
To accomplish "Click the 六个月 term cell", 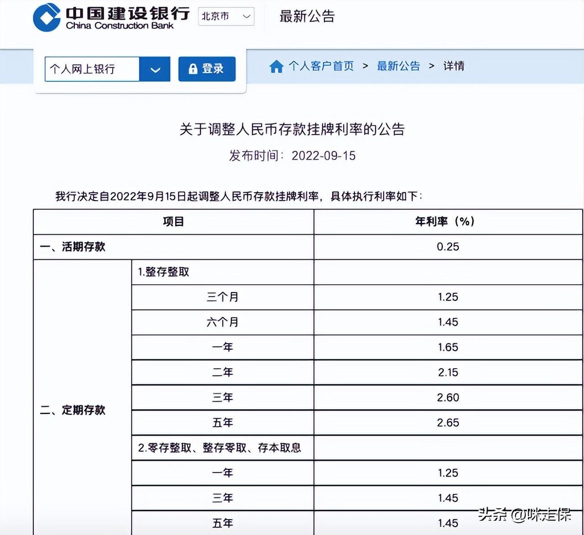I will [223, 322].
